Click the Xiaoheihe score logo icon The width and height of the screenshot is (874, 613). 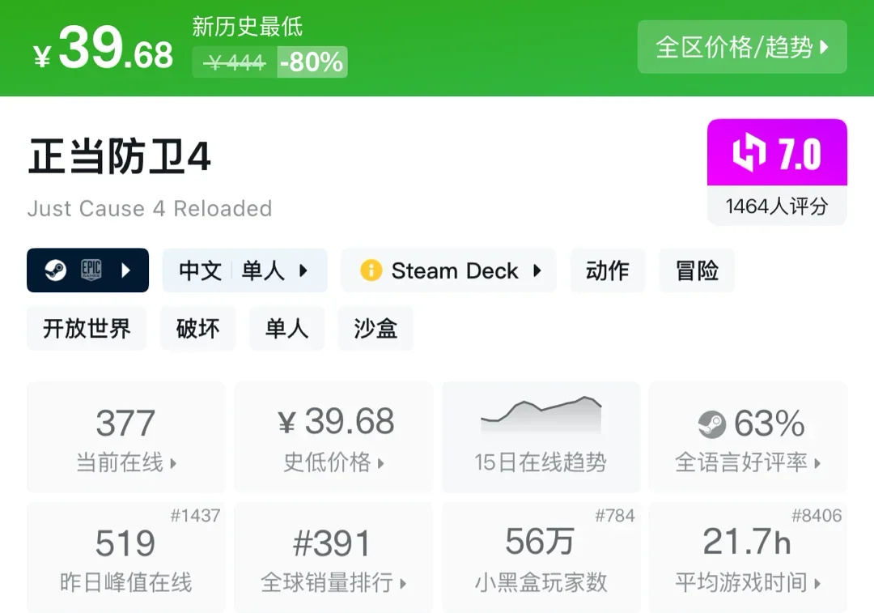click(x=749, y=154)
